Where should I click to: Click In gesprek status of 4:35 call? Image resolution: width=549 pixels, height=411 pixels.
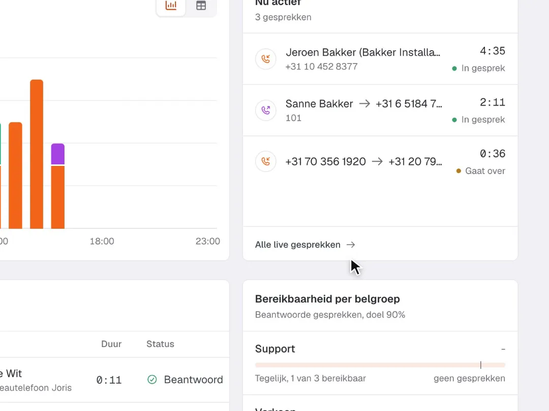(479, 68)
